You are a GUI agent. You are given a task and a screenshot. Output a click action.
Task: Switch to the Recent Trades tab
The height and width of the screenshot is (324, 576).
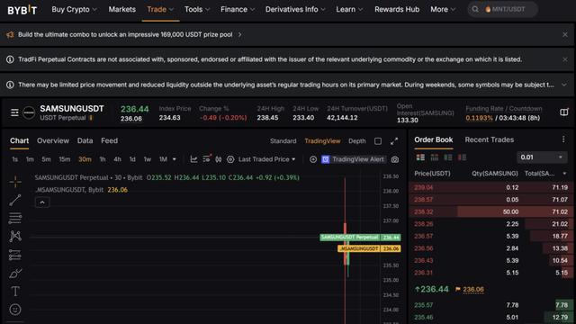pos(490,139)
